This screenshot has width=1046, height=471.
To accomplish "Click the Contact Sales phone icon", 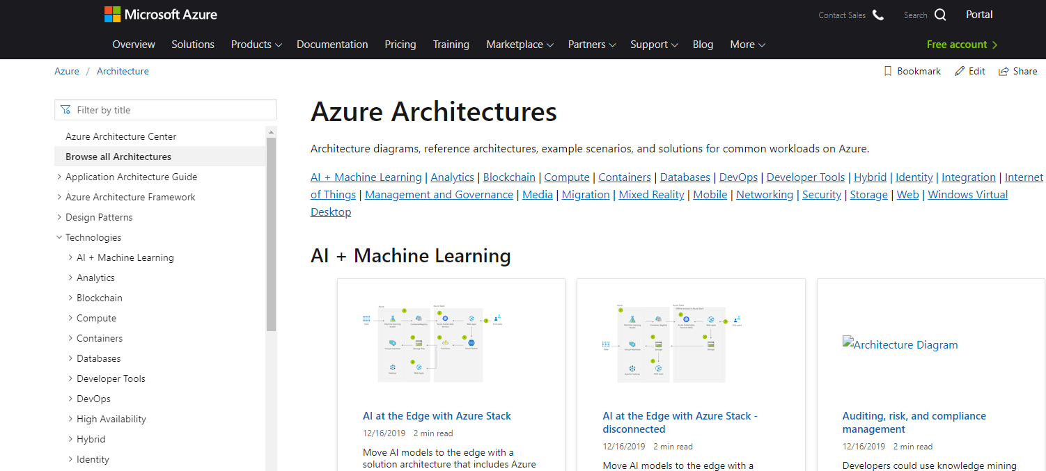I will pos(878,15).
